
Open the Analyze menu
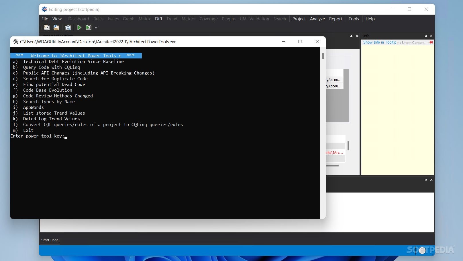[317, 19]
